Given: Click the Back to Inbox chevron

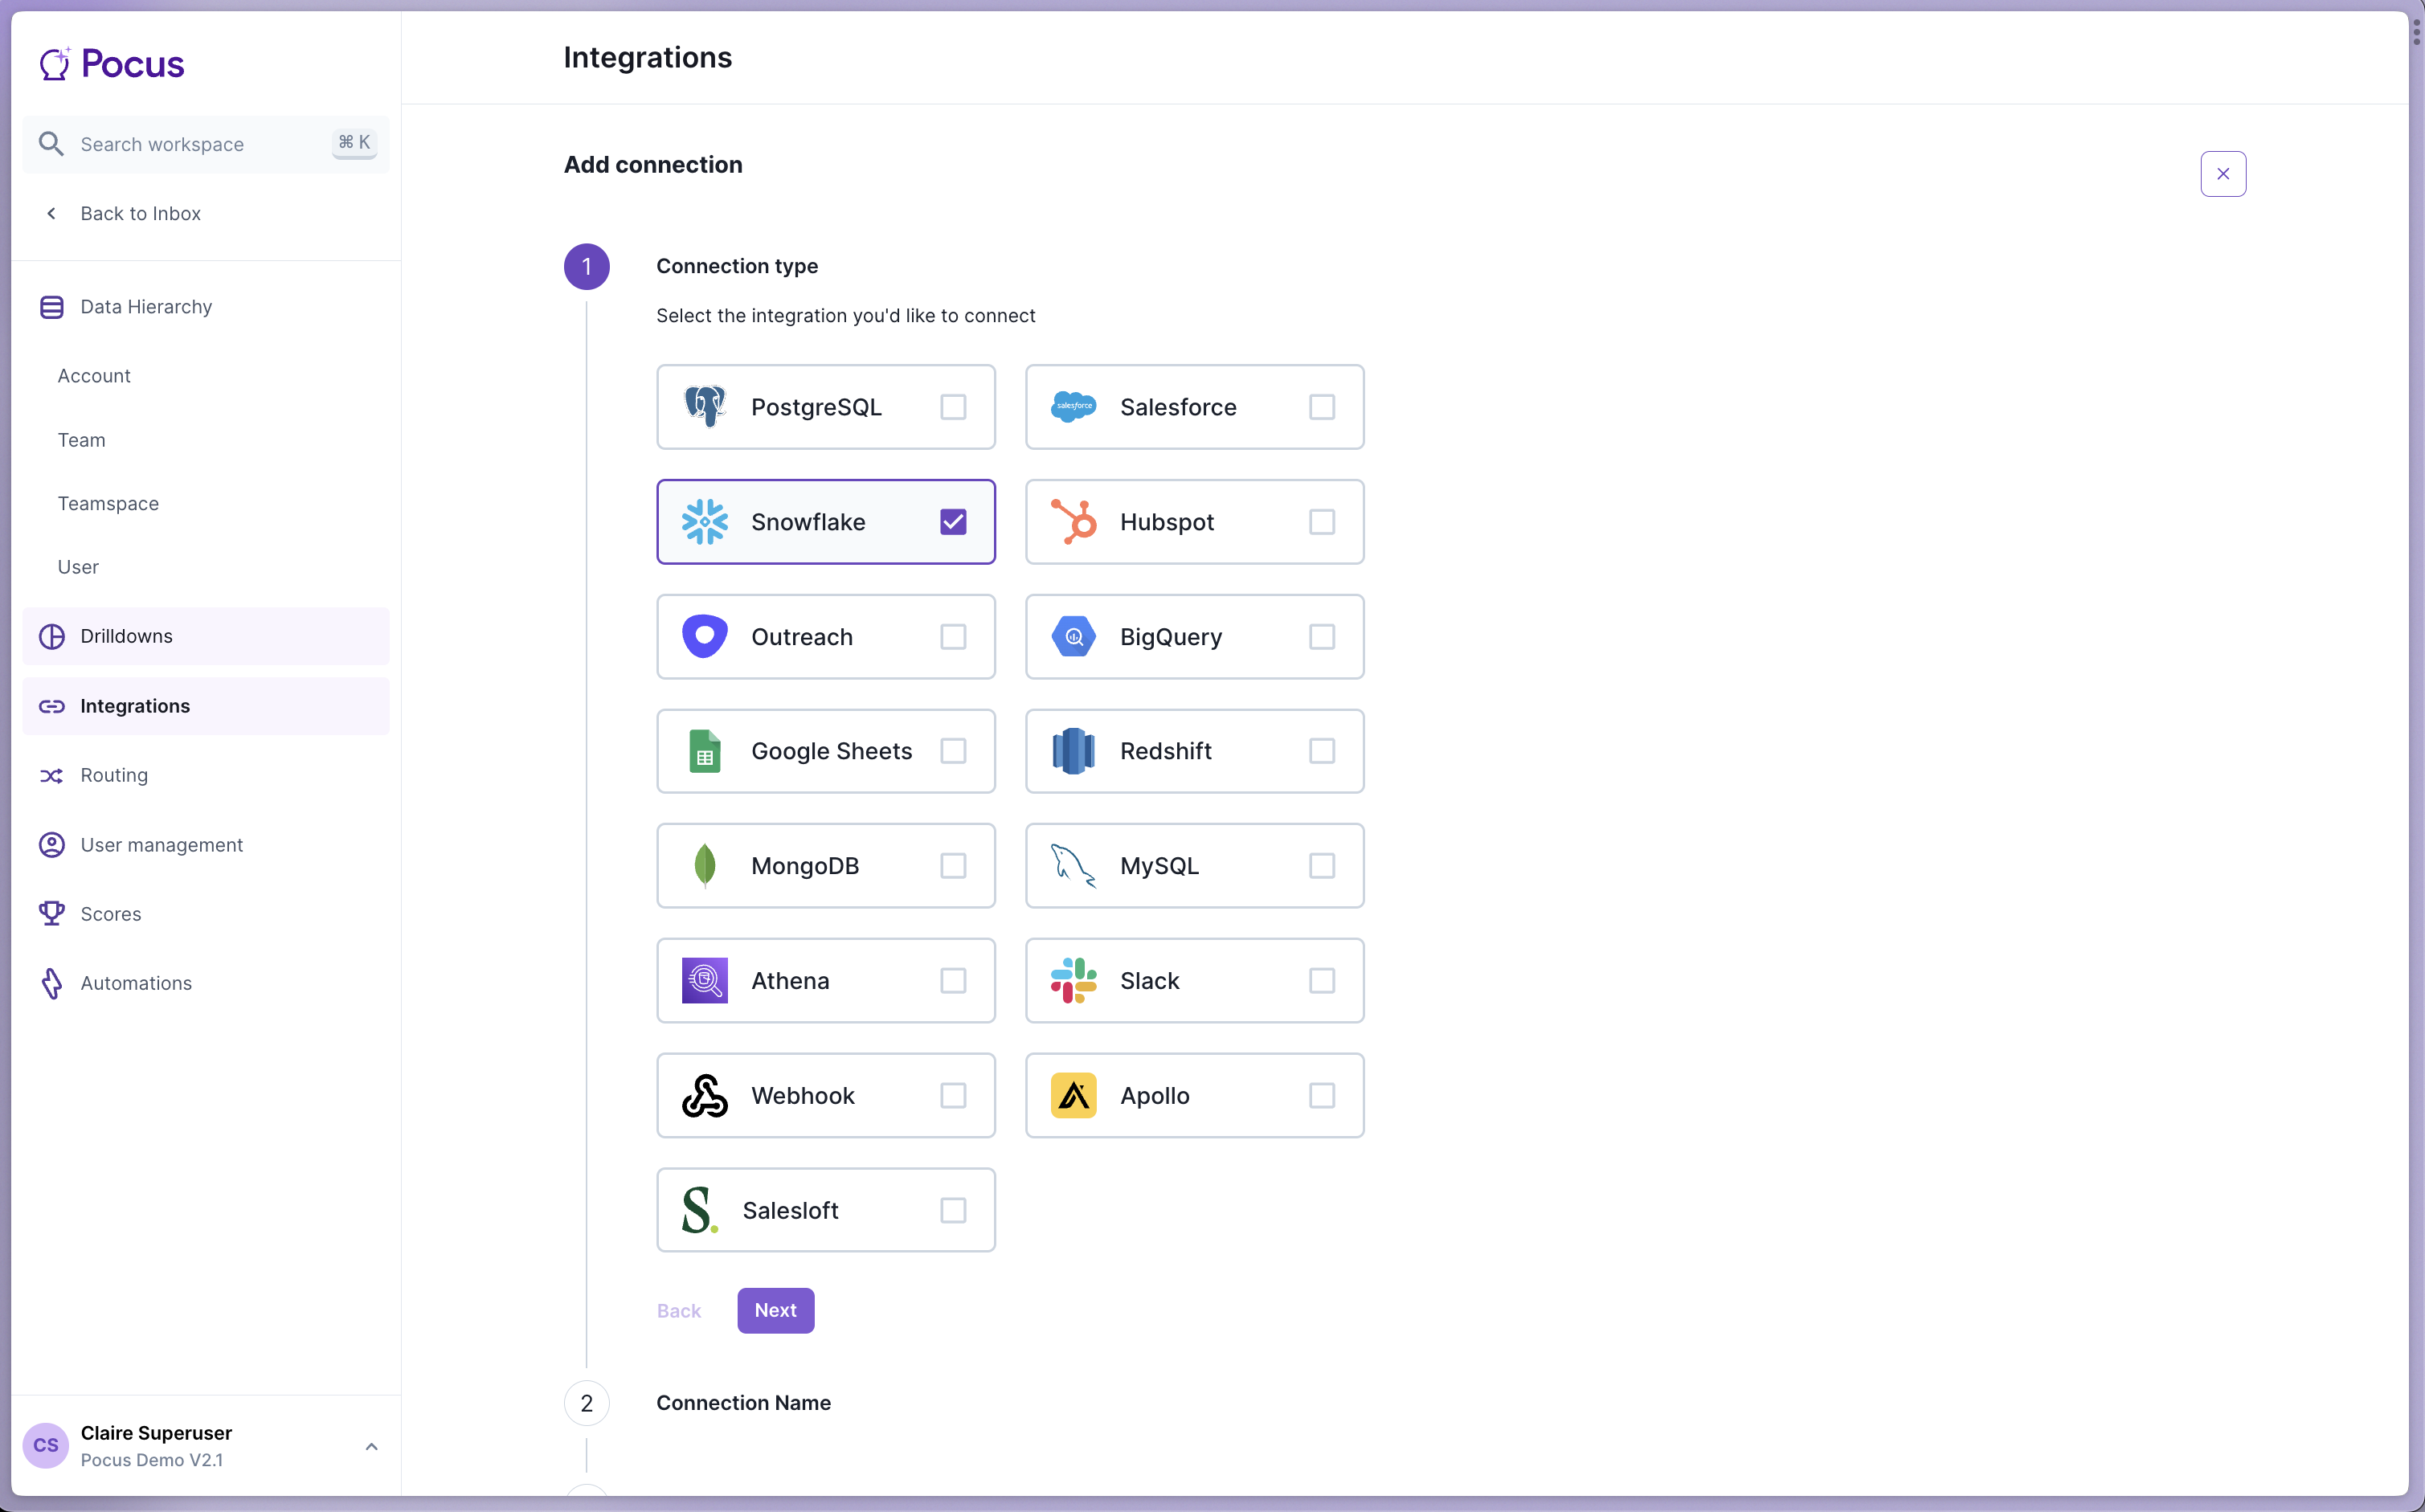Looking at the screenshot, I should [52, 213].
